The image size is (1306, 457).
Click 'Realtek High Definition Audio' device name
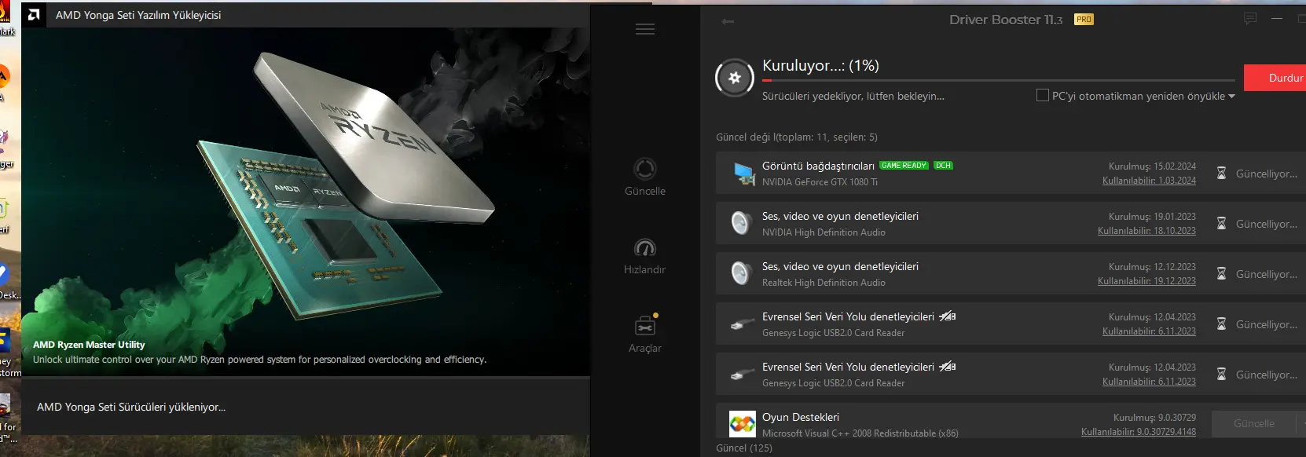(x=824, y=283)
